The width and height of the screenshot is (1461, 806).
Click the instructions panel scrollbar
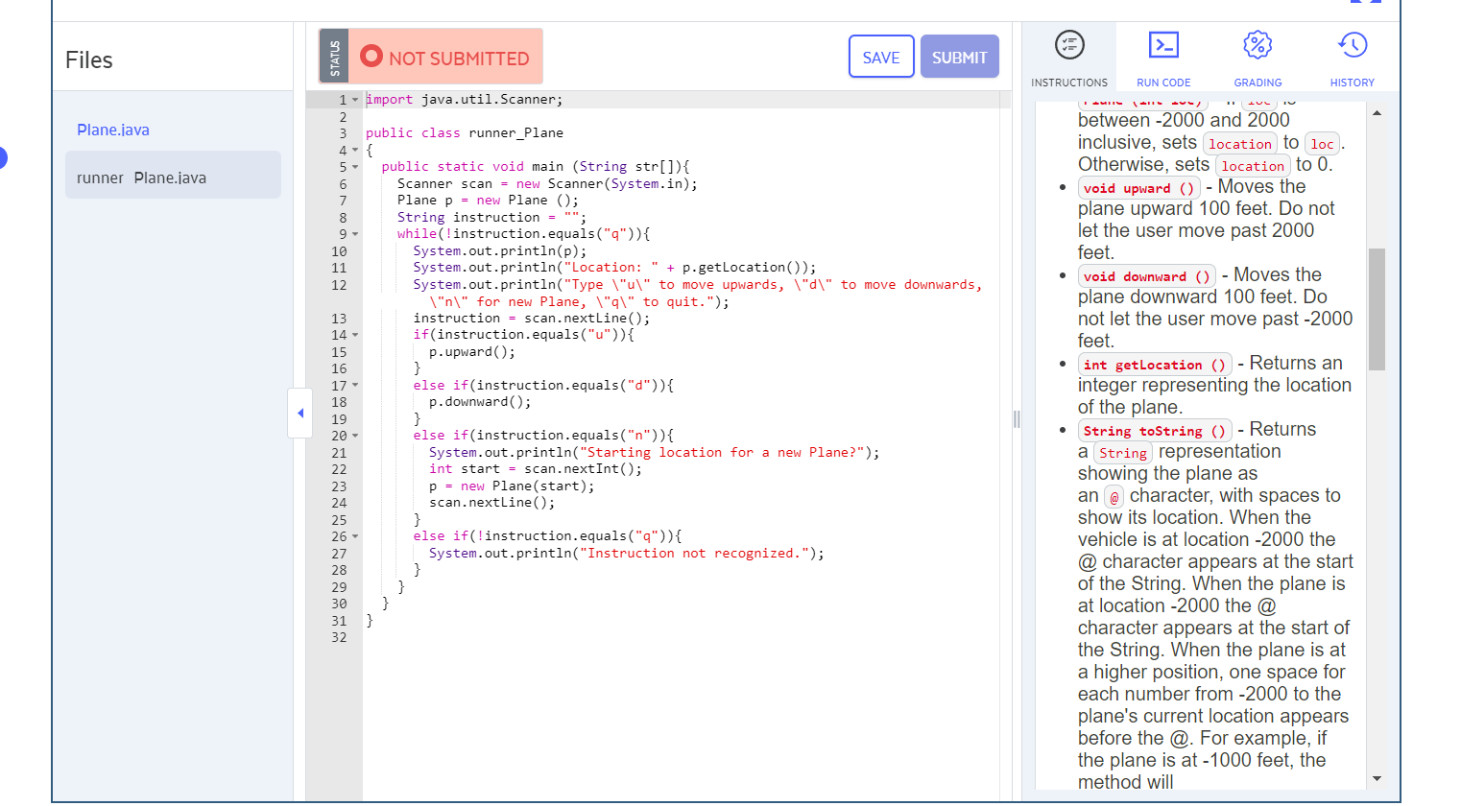click(1377, 307)
